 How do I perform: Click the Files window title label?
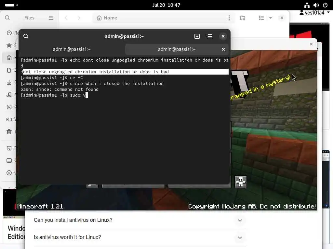[29, 18]
